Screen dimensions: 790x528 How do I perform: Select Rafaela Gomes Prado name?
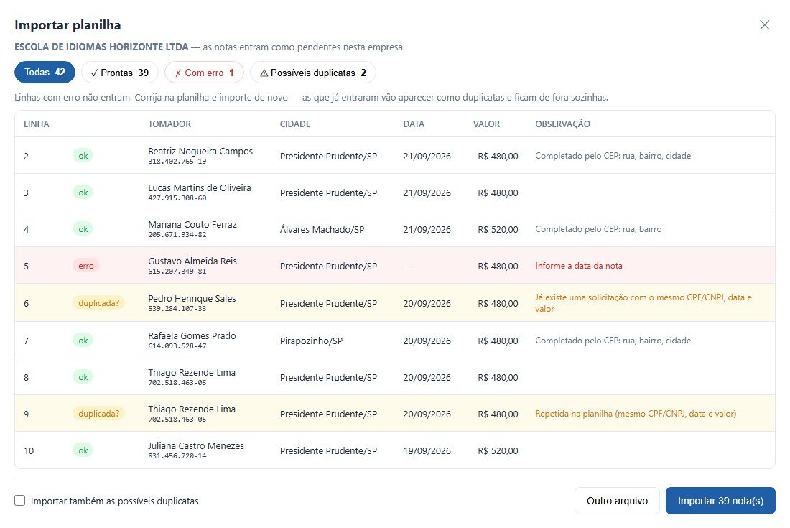click(x=192, y=336)
